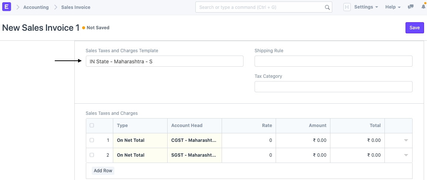The height and width of the screenshot is (180, 427).
Task: Navigate to Sales Invoice breadcrumb
Action: pyautogui.click(x=75, y=7)
